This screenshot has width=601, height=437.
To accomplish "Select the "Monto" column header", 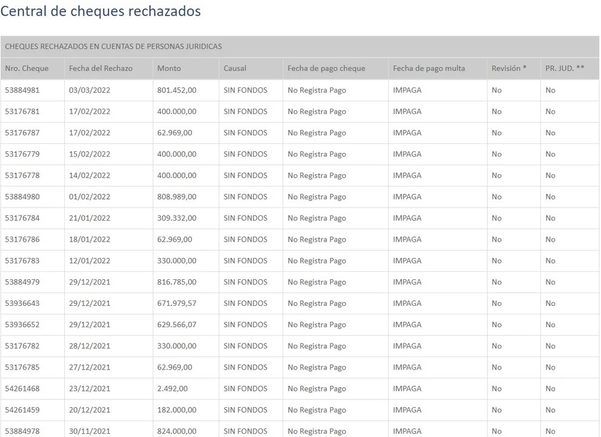I will tap(169, 69).
